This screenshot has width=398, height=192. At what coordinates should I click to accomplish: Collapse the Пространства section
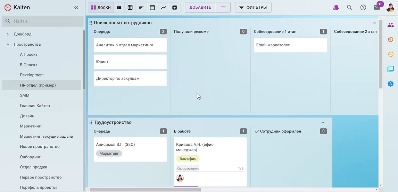(x=8, y=44)
